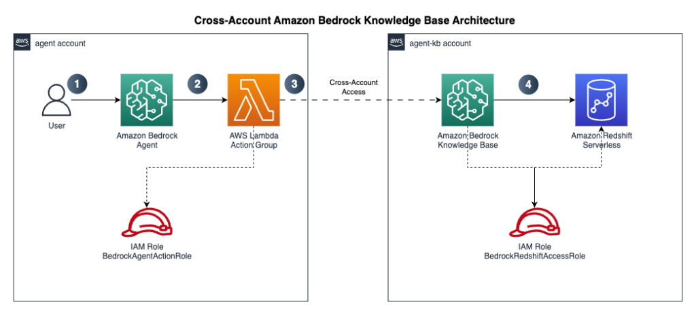
Task: Click the AWS logo of agent account
Action: (22, 44)
